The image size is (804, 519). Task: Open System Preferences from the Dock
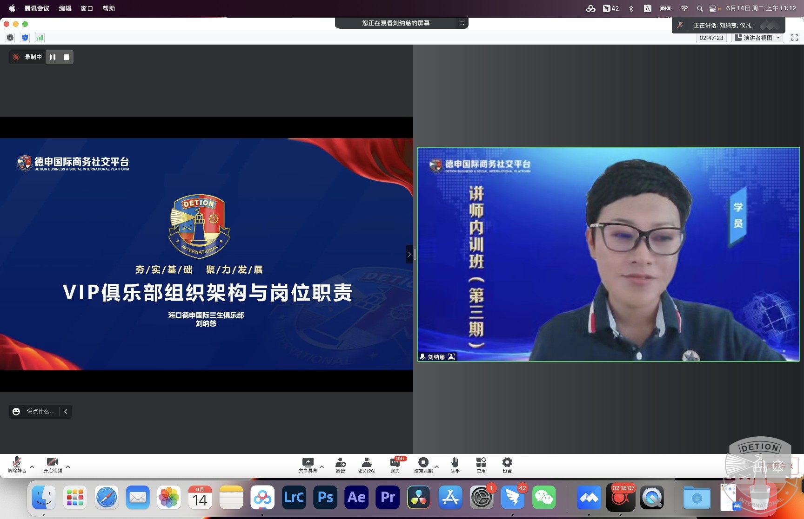click(482, 498)
